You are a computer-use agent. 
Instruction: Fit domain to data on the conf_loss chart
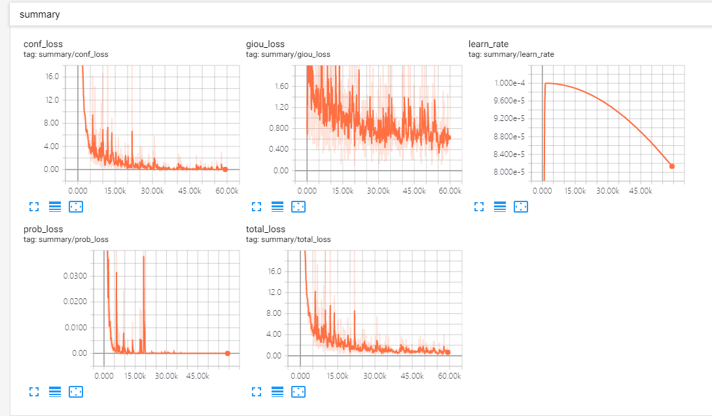coord(76,207)
